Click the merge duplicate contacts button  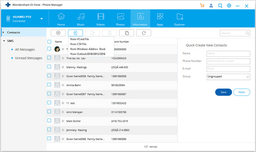coord(127,33)
